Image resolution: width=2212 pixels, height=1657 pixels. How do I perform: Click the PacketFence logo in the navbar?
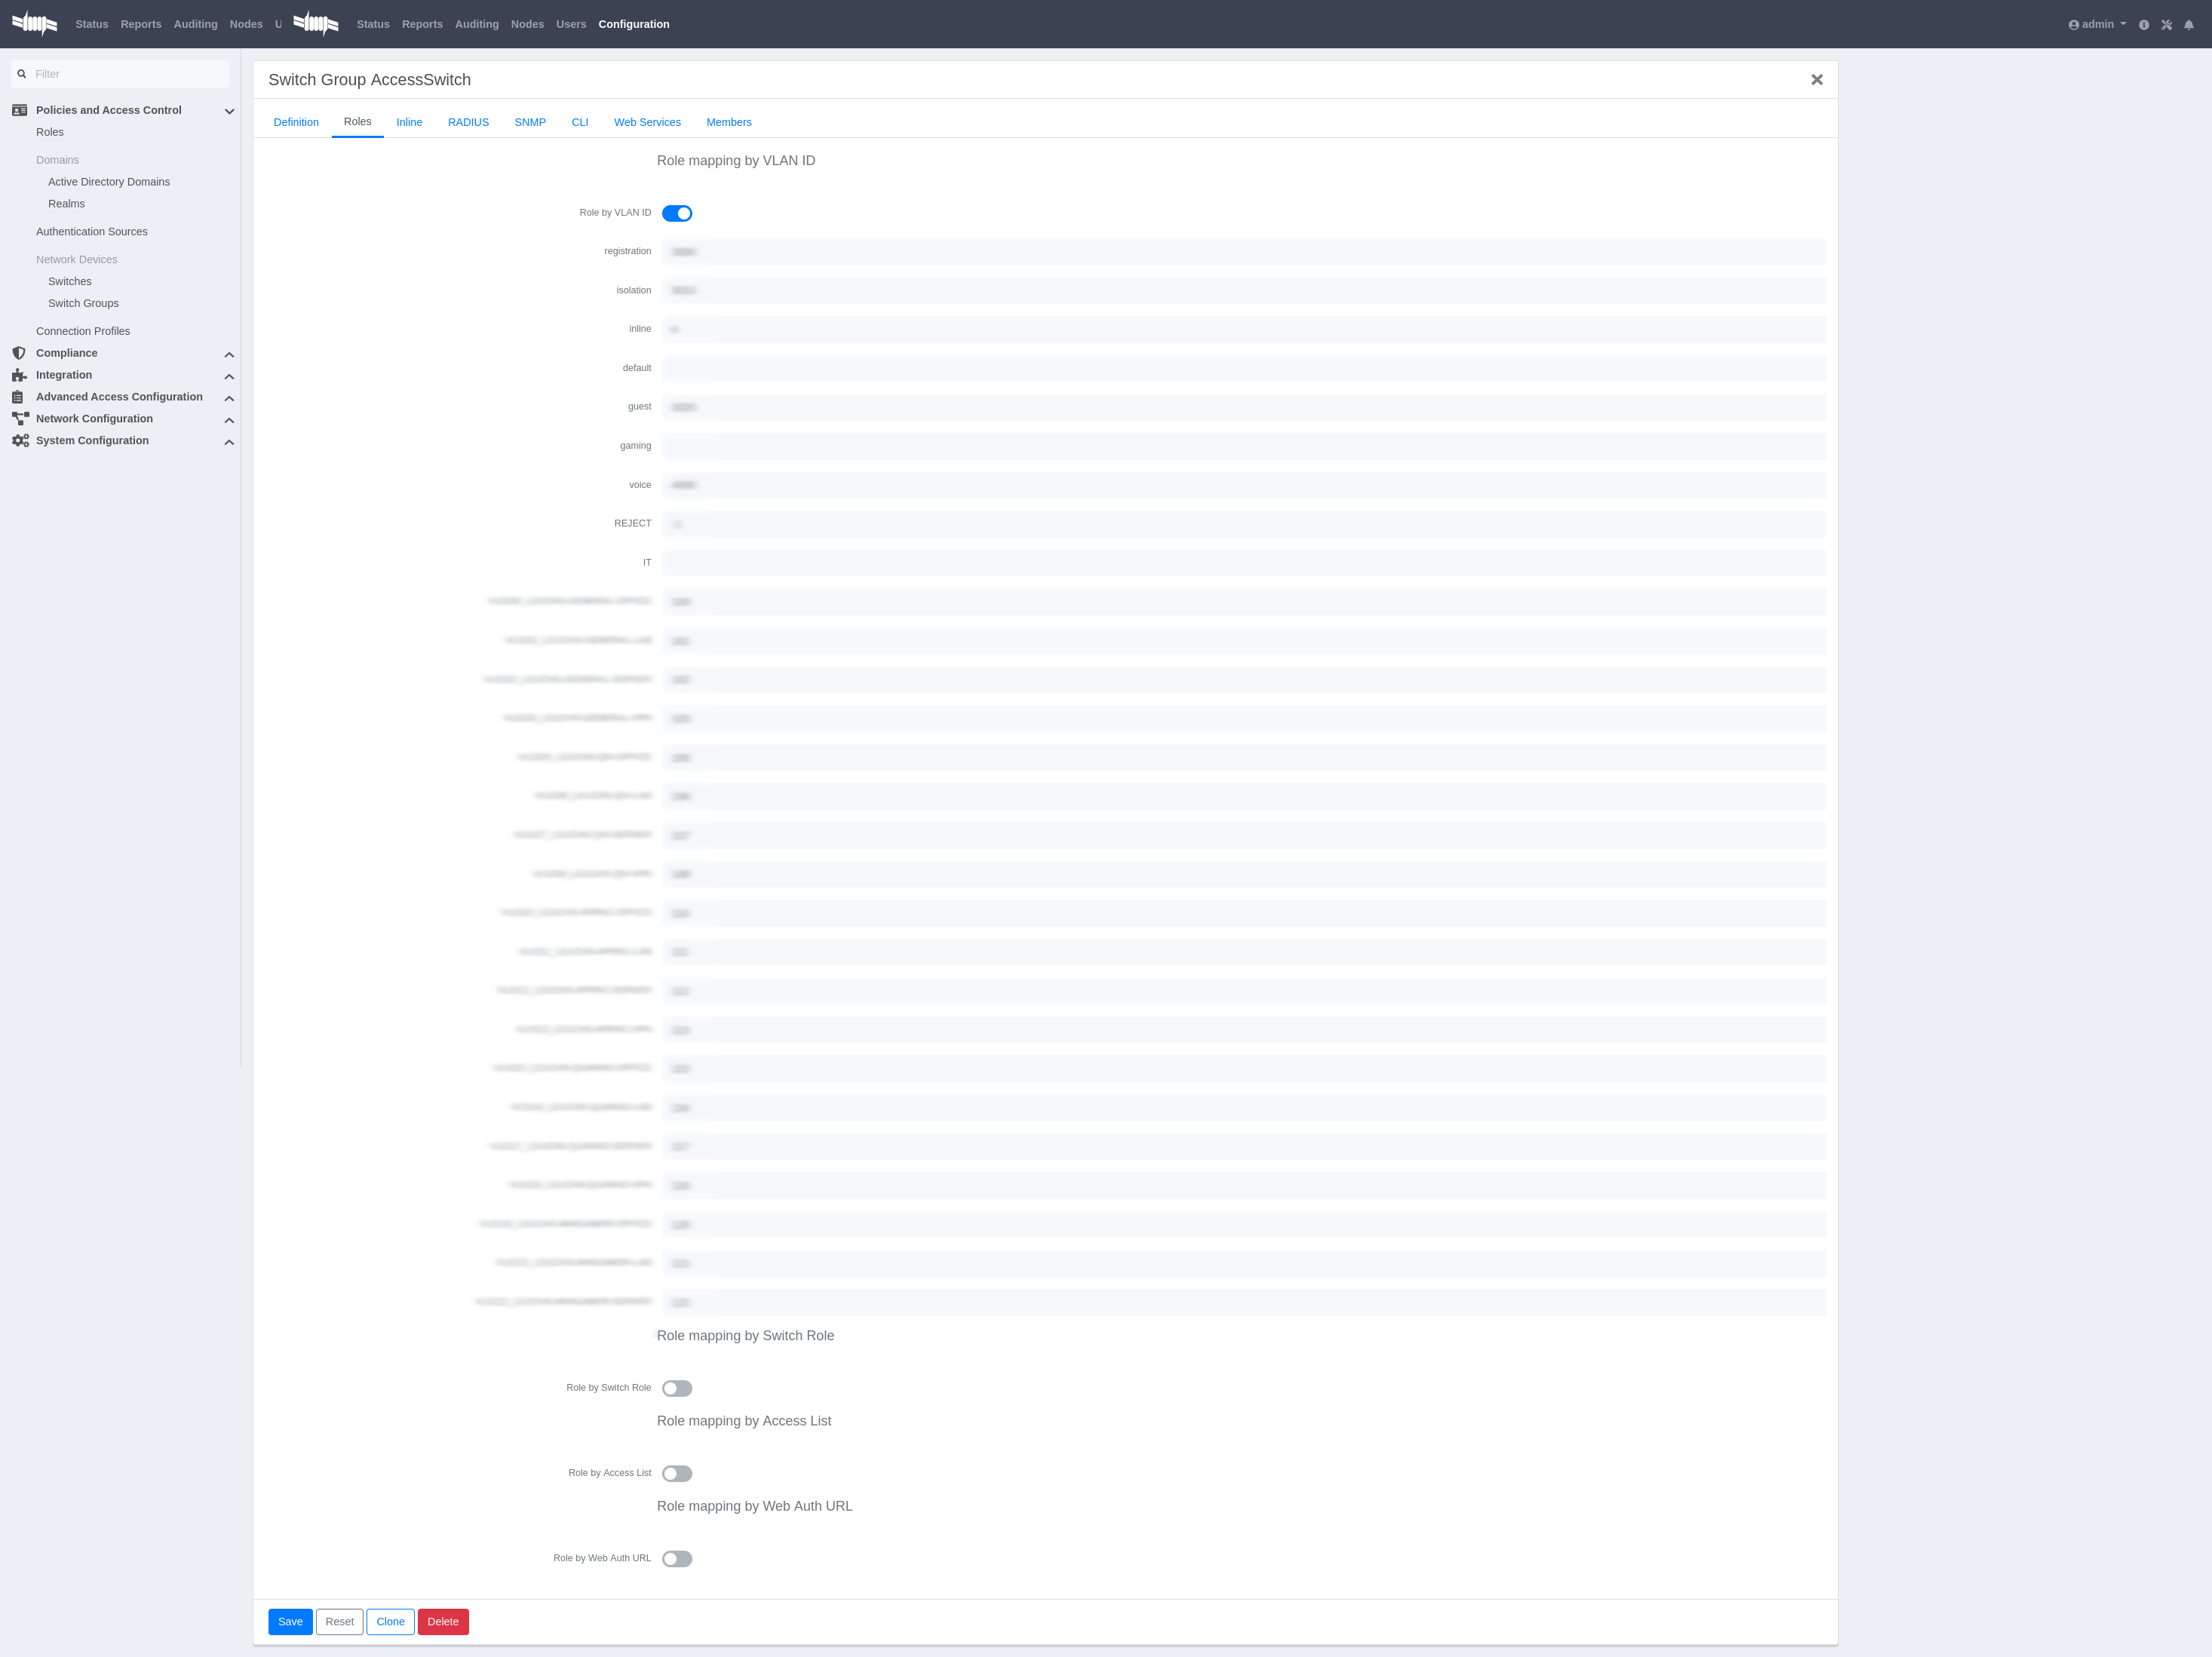pyautogui.click(x=34, y=23)
